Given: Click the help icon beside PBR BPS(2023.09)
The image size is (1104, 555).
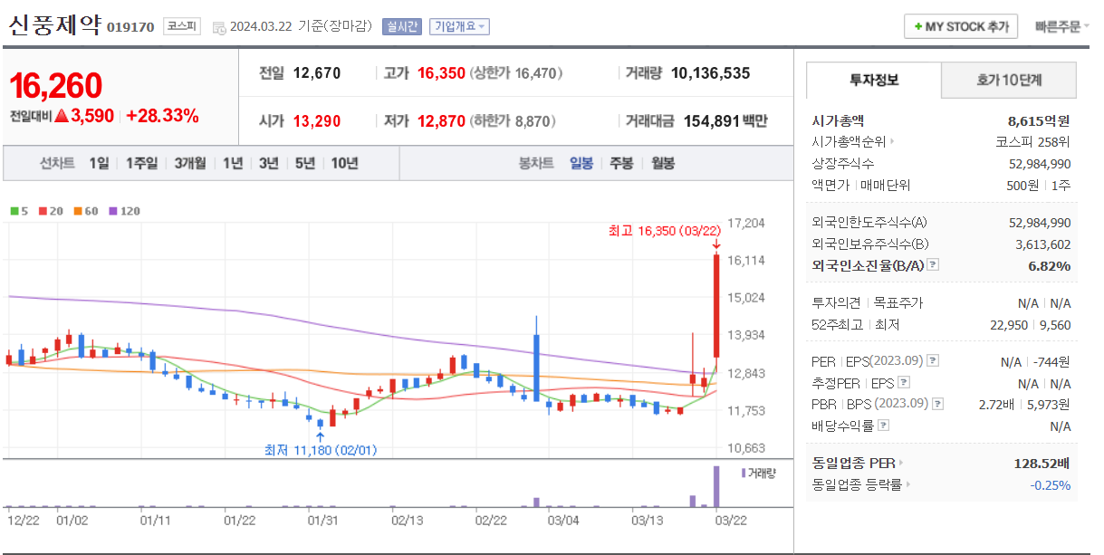Looking at the screenshot, I should click(938, 404).
